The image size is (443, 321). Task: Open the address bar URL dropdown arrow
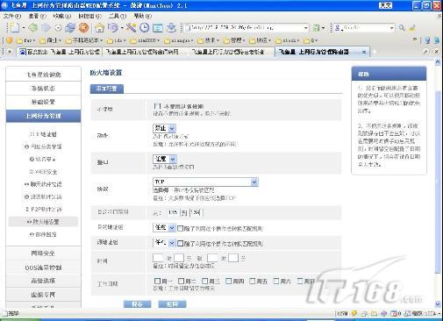305,28
